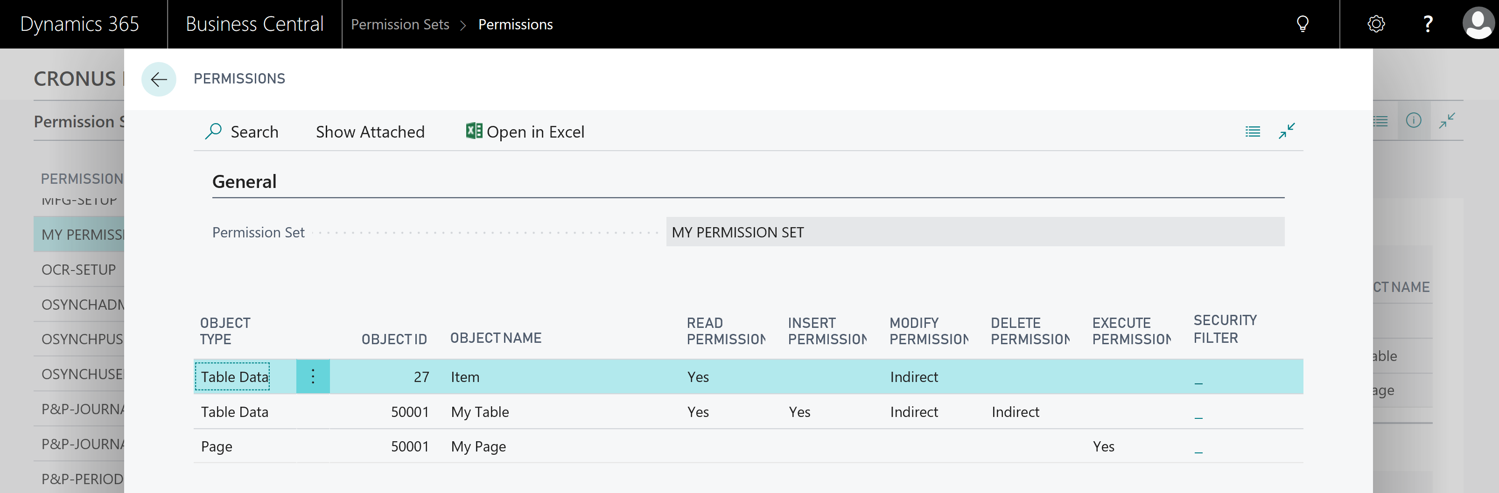This screenshot has height=493, width=1499.
Task: Open Business Central home link
Action: coord(254,24)
